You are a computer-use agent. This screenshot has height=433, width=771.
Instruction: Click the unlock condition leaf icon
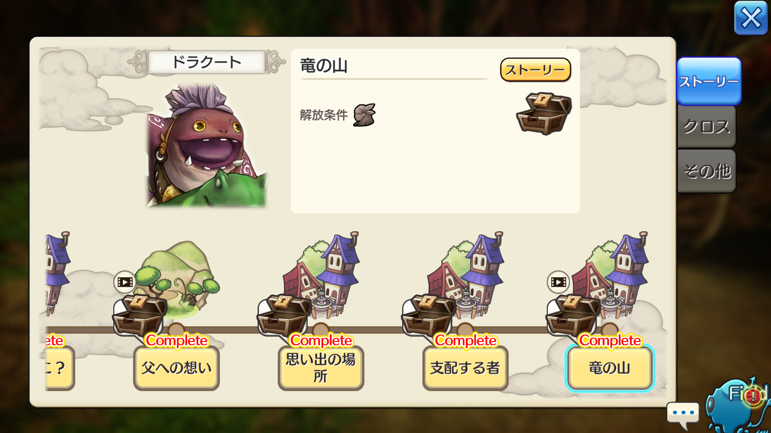coord(364,115)
